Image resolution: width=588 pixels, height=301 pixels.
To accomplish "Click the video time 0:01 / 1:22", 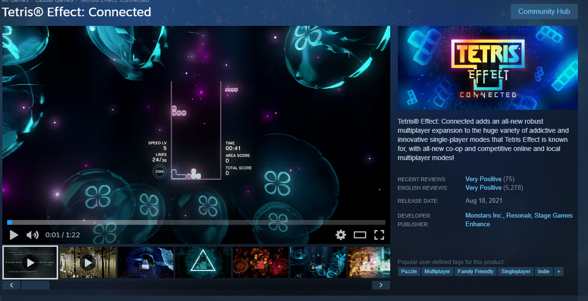I will pyautogui.click(x=63, y=235).
